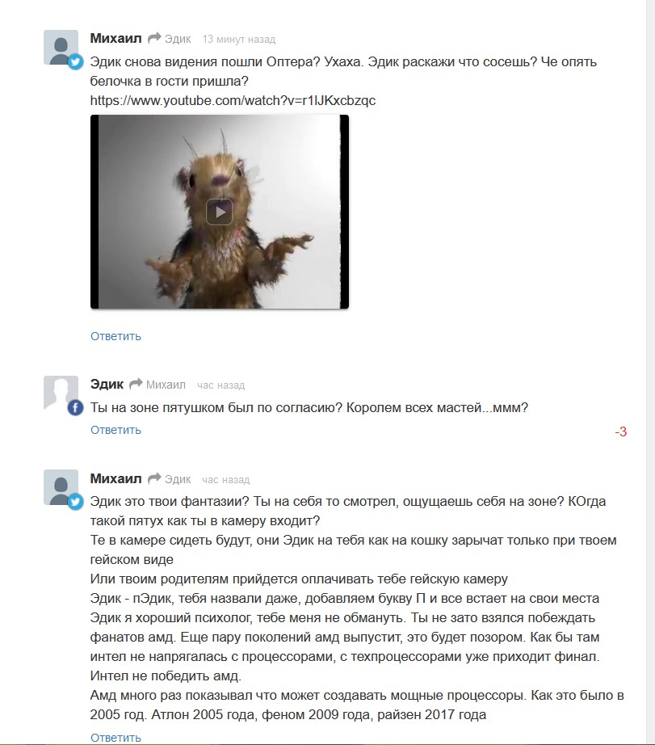Click the Twitter badge on Михаил's last avatar

75,502
